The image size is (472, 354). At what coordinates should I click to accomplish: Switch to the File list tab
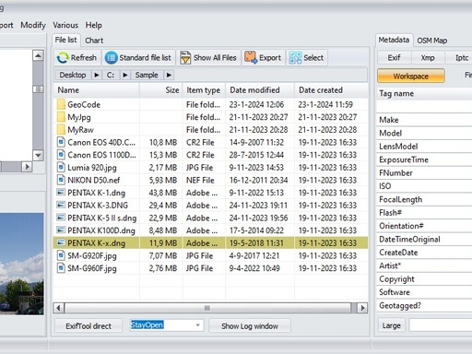[65, 40]
